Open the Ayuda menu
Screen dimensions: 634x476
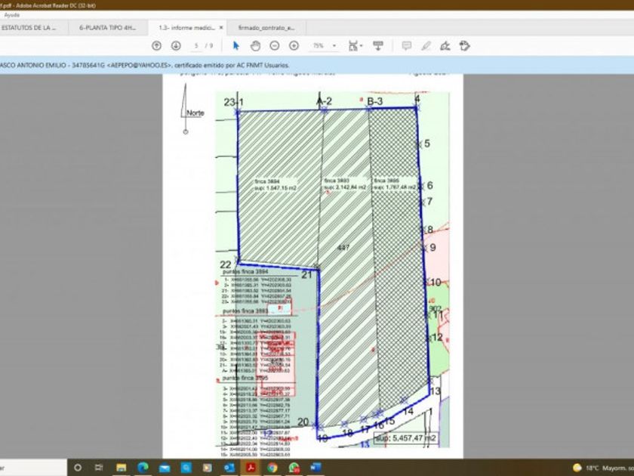point(11,14)
